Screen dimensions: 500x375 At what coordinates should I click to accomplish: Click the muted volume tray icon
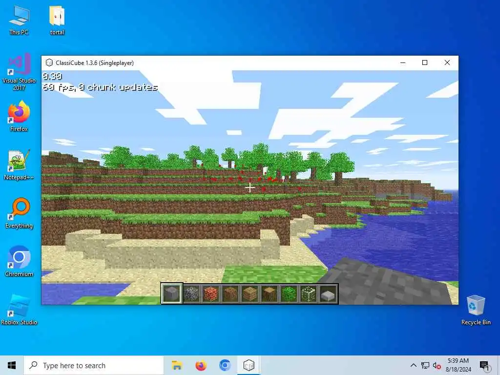437,365
